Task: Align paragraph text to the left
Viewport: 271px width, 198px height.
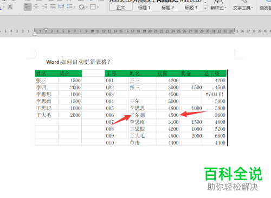Action: point(28,7)
